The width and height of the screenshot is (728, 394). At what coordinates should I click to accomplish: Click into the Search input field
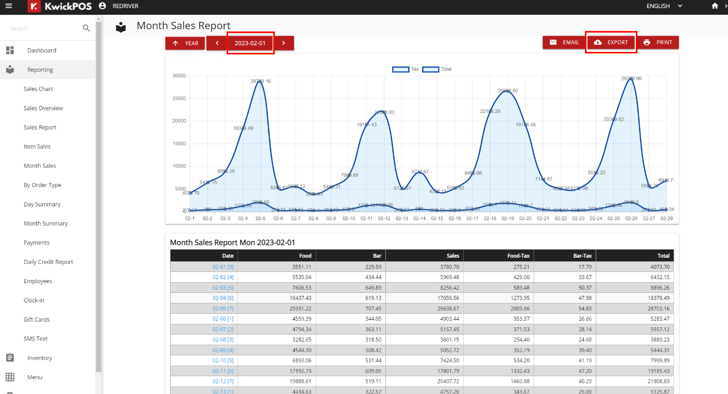pos(43,28)
